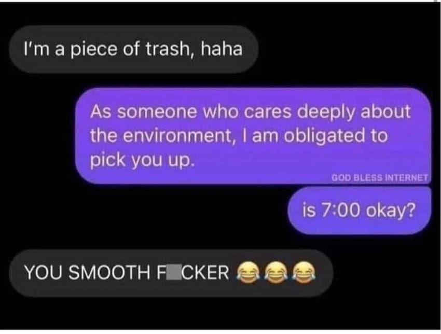Select the "is 7:00 okay?" message bubble
This screenshot has height=334, width=441.
pyautogui.click(x=360, y=211)
